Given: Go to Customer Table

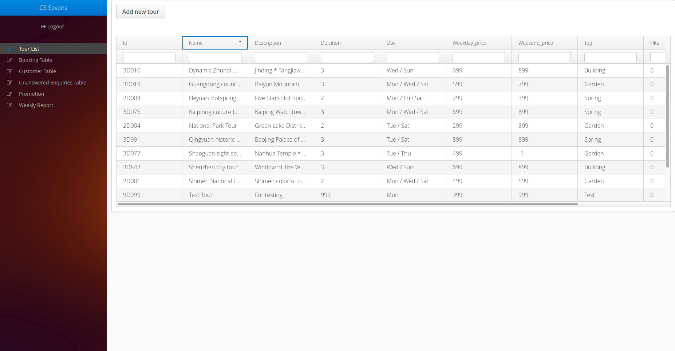Looking at the screenshot, I should pos(54,71).
